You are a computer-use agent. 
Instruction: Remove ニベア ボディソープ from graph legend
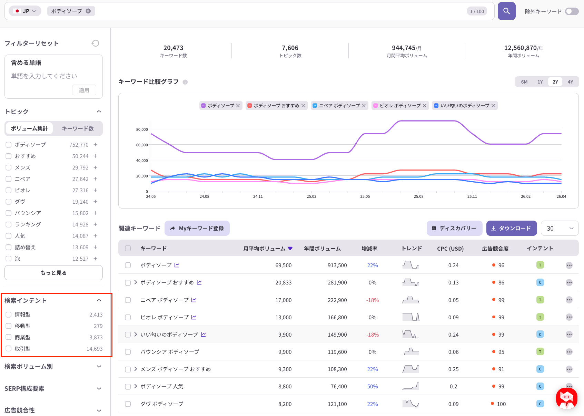pos(364,106)
